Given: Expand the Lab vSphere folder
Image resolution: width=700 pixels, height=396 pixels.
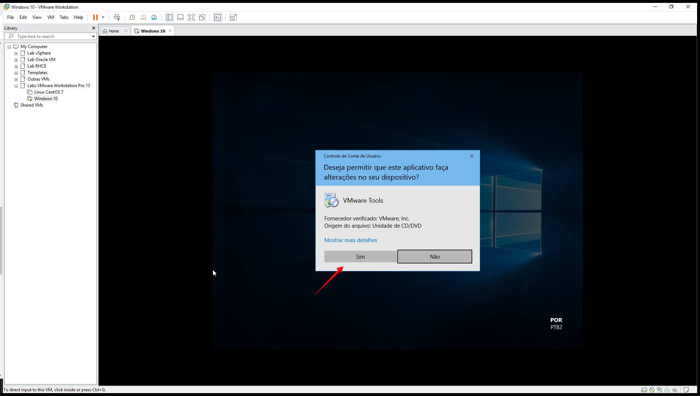Looking at the screenshot, I should pyautogui.click(x=16, y=53).
